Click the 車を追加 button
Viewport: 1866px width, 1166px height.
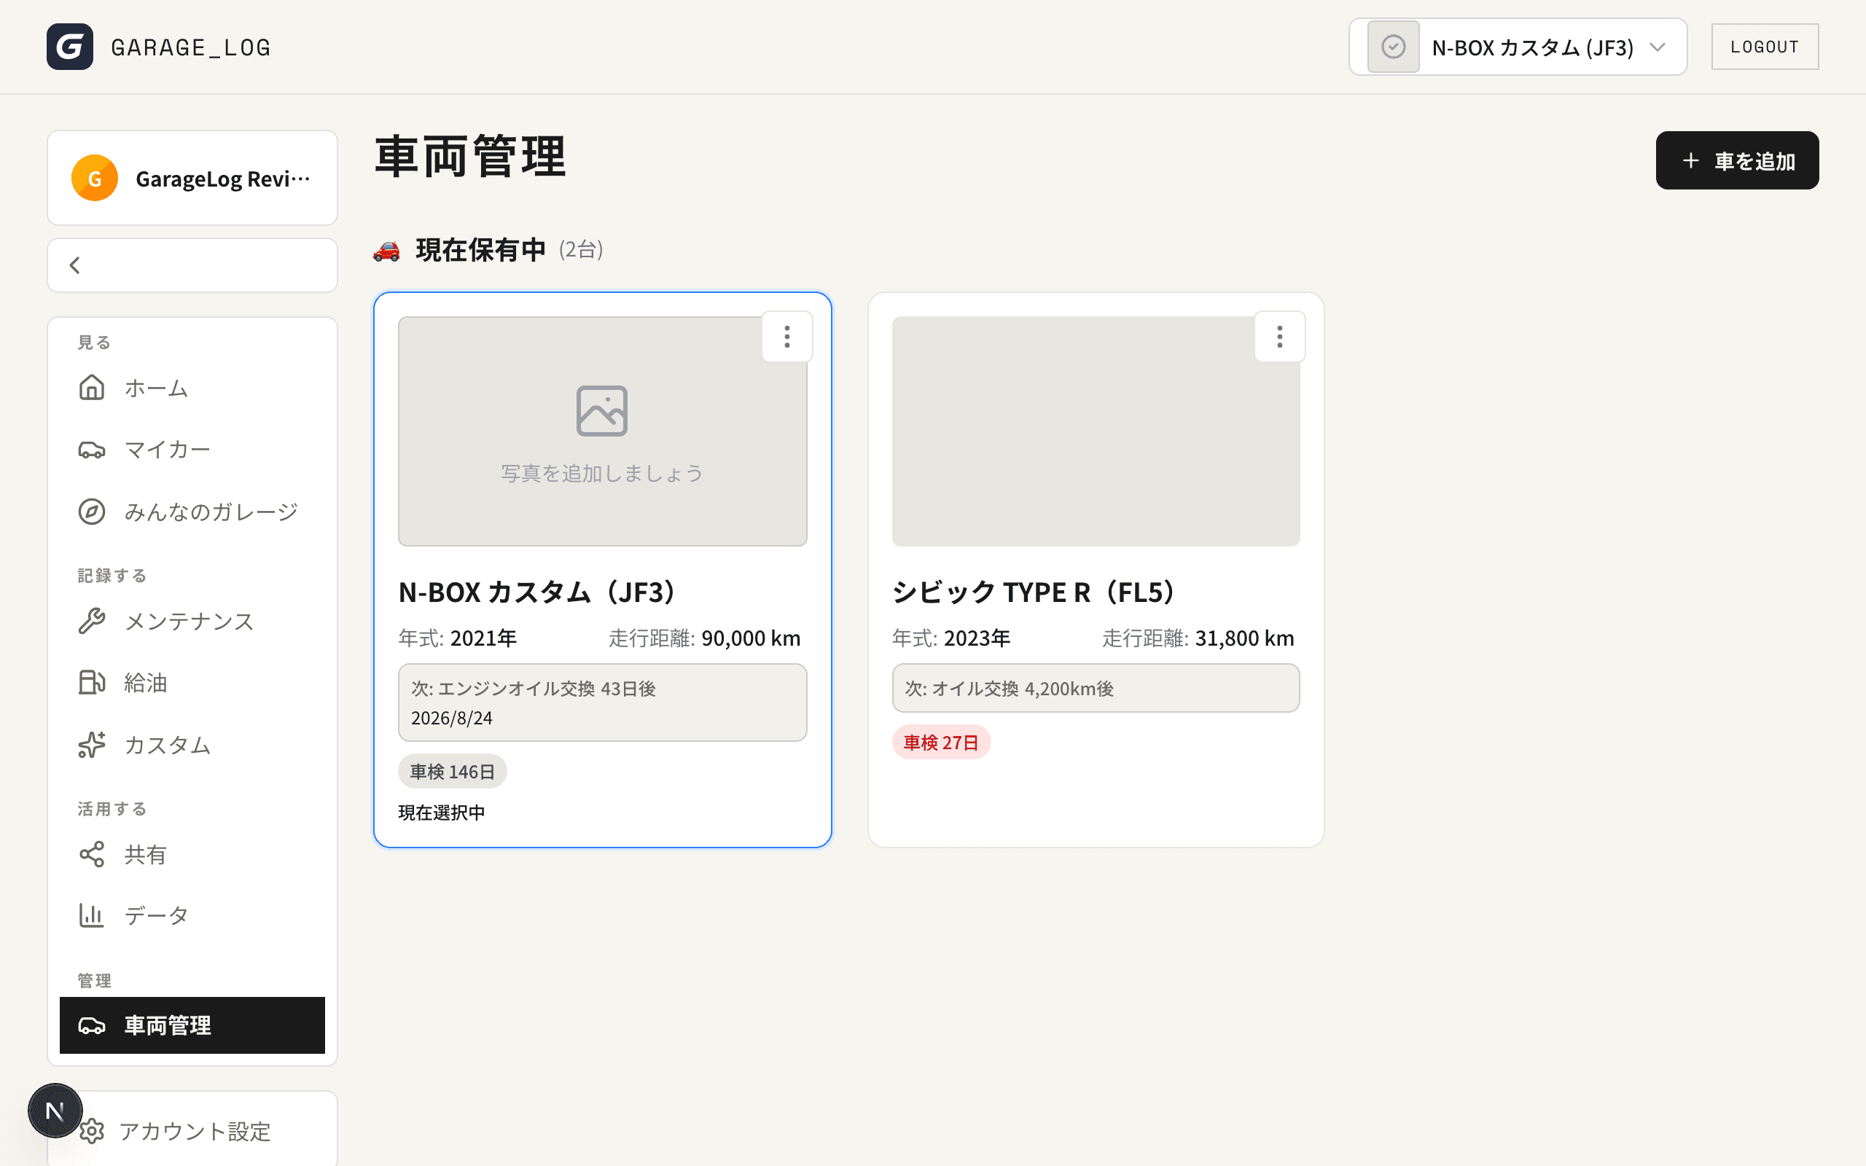pos(1736,160)
